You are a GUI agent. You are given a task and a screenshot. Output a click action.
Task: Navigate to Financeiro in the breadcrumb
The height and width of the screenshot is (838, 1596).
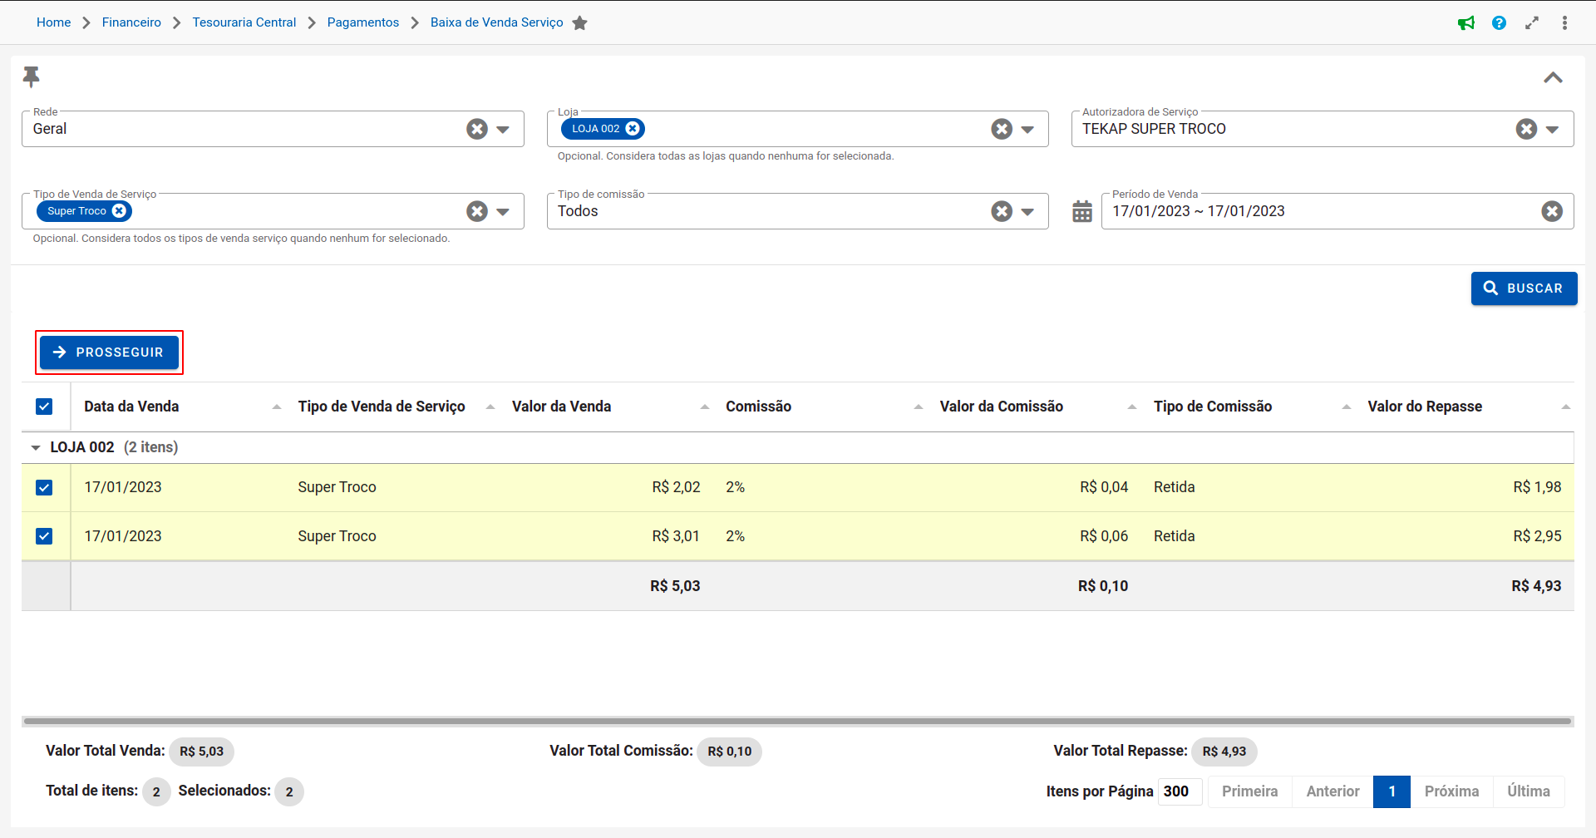tap(131, 22)
